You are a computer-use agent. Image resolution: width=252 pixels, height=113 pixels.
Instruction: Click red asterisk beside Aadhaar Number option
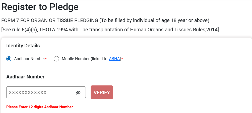pyautogui.click(x=46, y=59)
